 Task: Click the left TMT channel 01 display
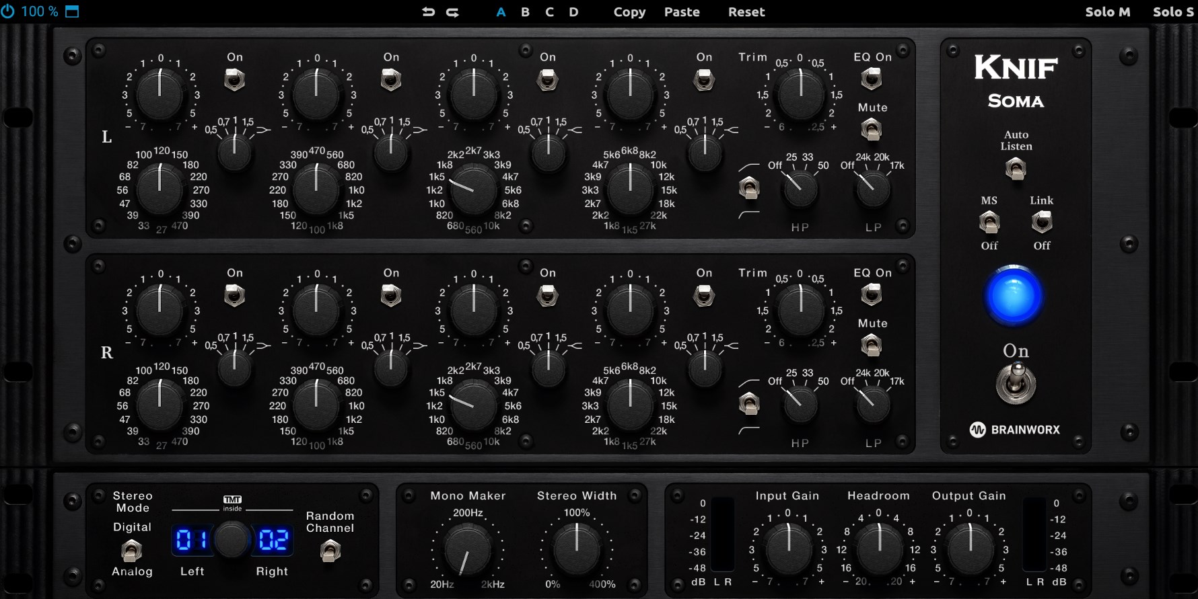(191, 540)
